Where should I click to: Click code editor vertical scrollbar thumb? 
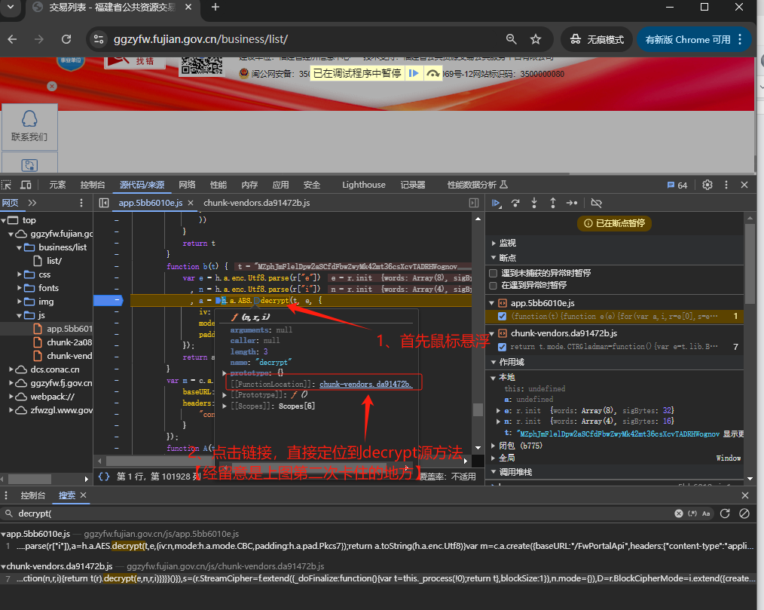tap(478, 409)
